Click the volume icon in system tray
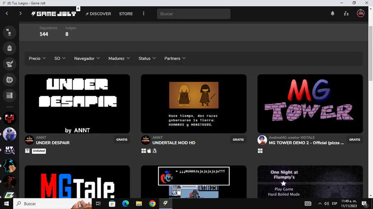 click(x=327, y=204)
